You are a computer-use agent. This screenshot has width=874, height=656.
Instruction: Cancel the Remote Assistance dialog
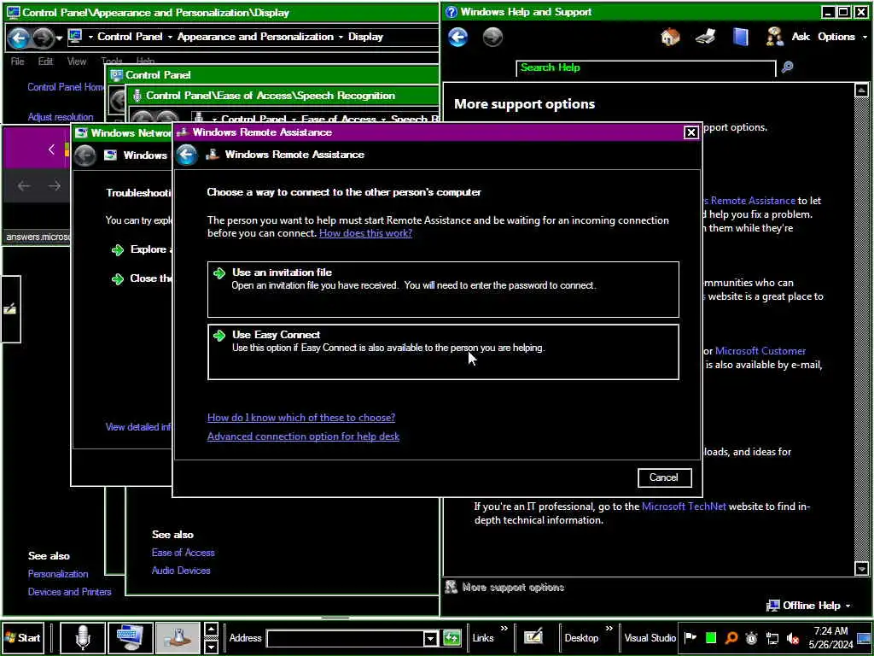664,477
